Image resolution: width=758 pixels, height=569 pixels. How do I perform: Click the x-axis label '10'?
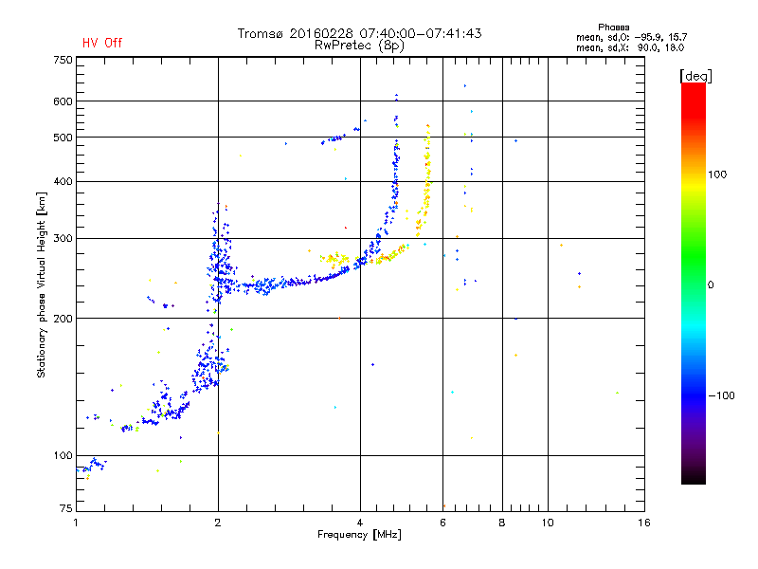click(x=548, y=523)
